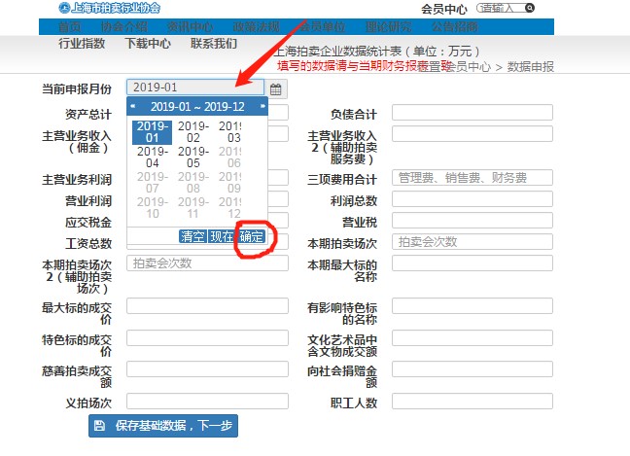Go to next year range in date picker

pos(262,106)
